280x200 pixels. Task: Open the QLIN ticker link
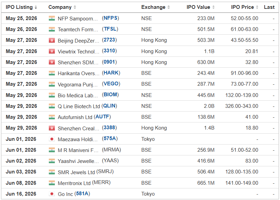click(x=109, y=106)
